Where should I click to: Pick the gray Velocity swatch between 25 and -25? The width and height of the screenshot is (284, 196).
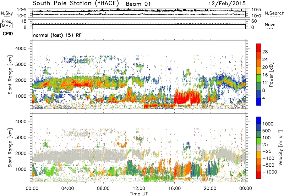(x=259, y=148)
